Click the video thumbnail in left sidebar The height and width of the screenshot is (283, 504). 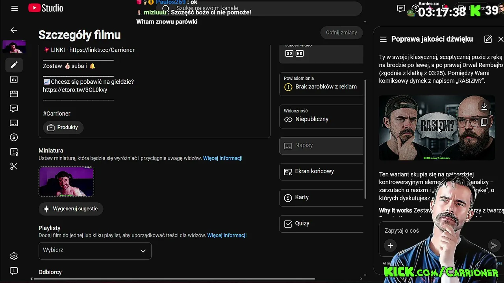click(14, 47)
